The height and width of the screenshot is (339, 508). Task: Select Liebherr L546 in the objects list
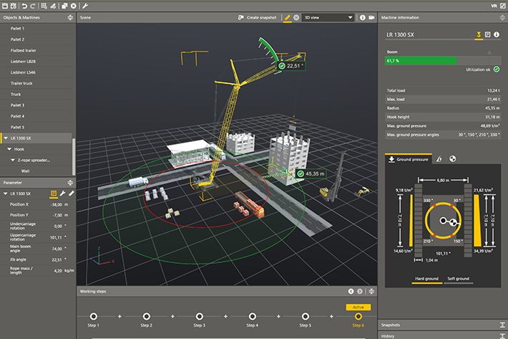pyautogui.click(x=23, y=74)
